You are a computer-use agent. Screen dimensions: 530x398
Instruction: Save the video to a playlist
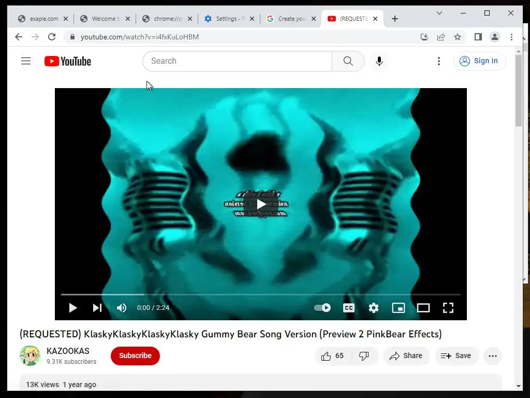[x=456, y=356]
